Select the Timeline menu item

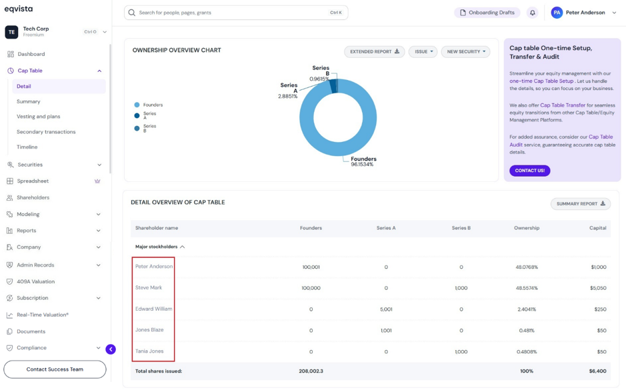pyautogui.click(x=27, y=147)
